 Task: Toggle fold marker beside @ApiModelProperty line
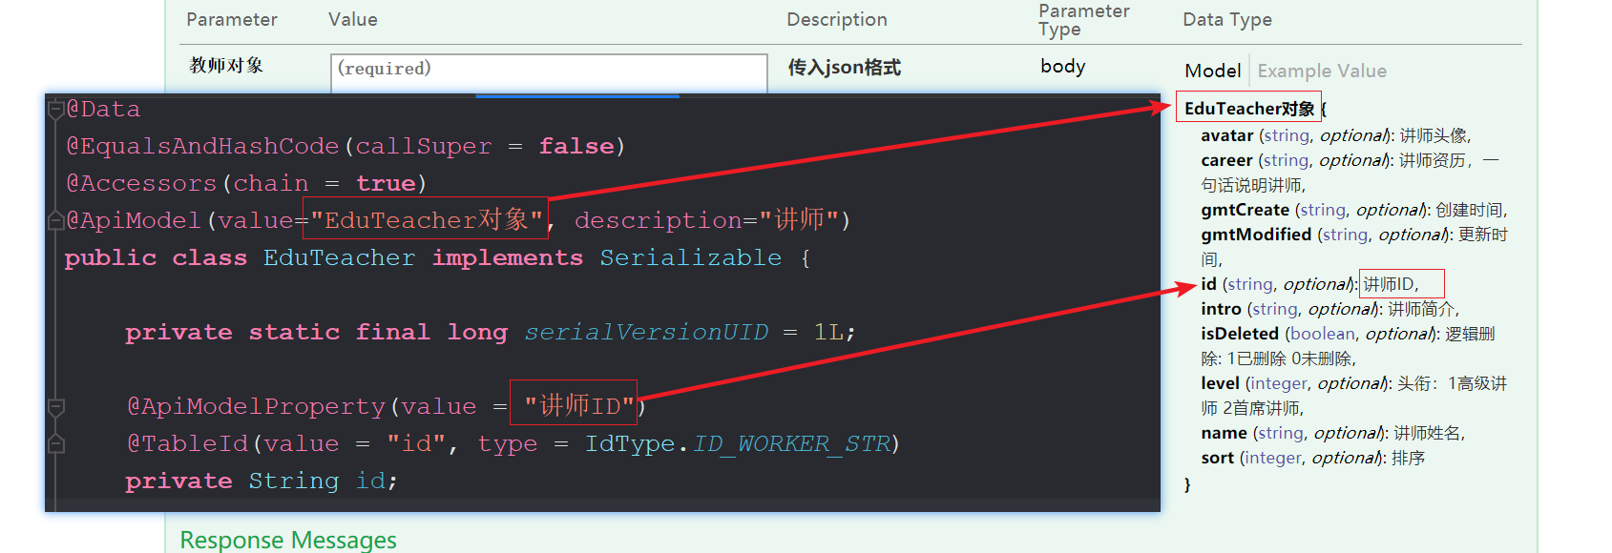click(56, 407)
